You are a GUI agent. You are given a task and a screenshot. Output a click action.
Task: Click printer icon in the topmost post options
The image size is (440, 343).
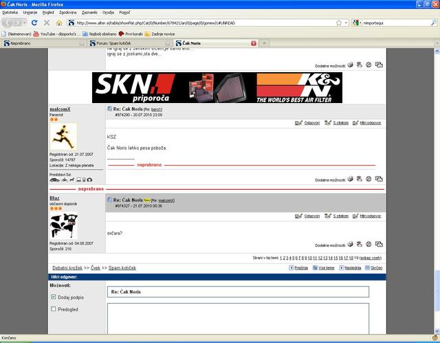[350, 65]
